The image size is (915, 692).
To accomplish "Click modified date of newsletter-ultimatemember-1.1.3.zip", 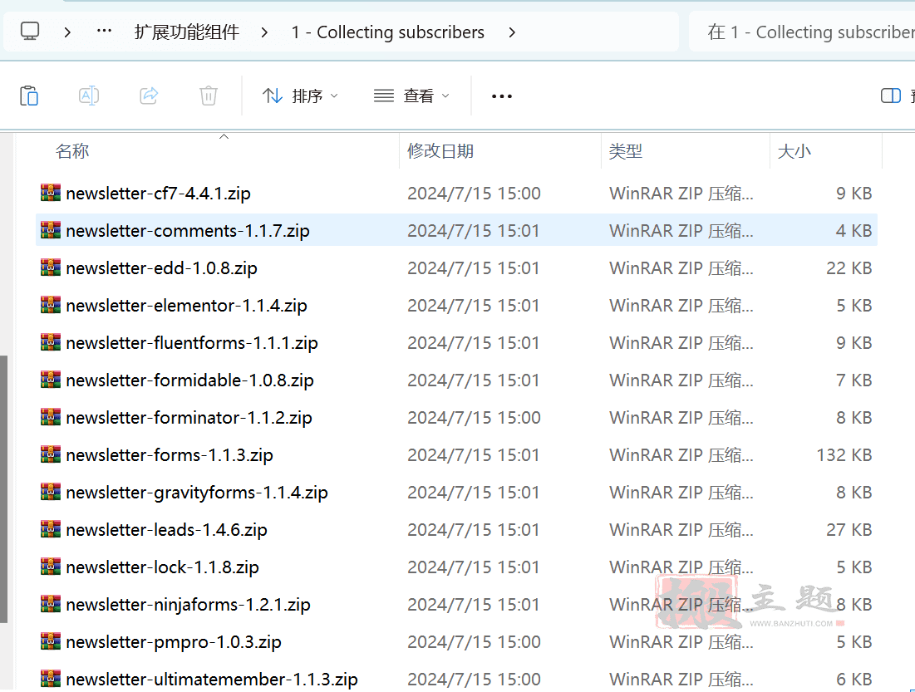I will [x=474, y=680].
